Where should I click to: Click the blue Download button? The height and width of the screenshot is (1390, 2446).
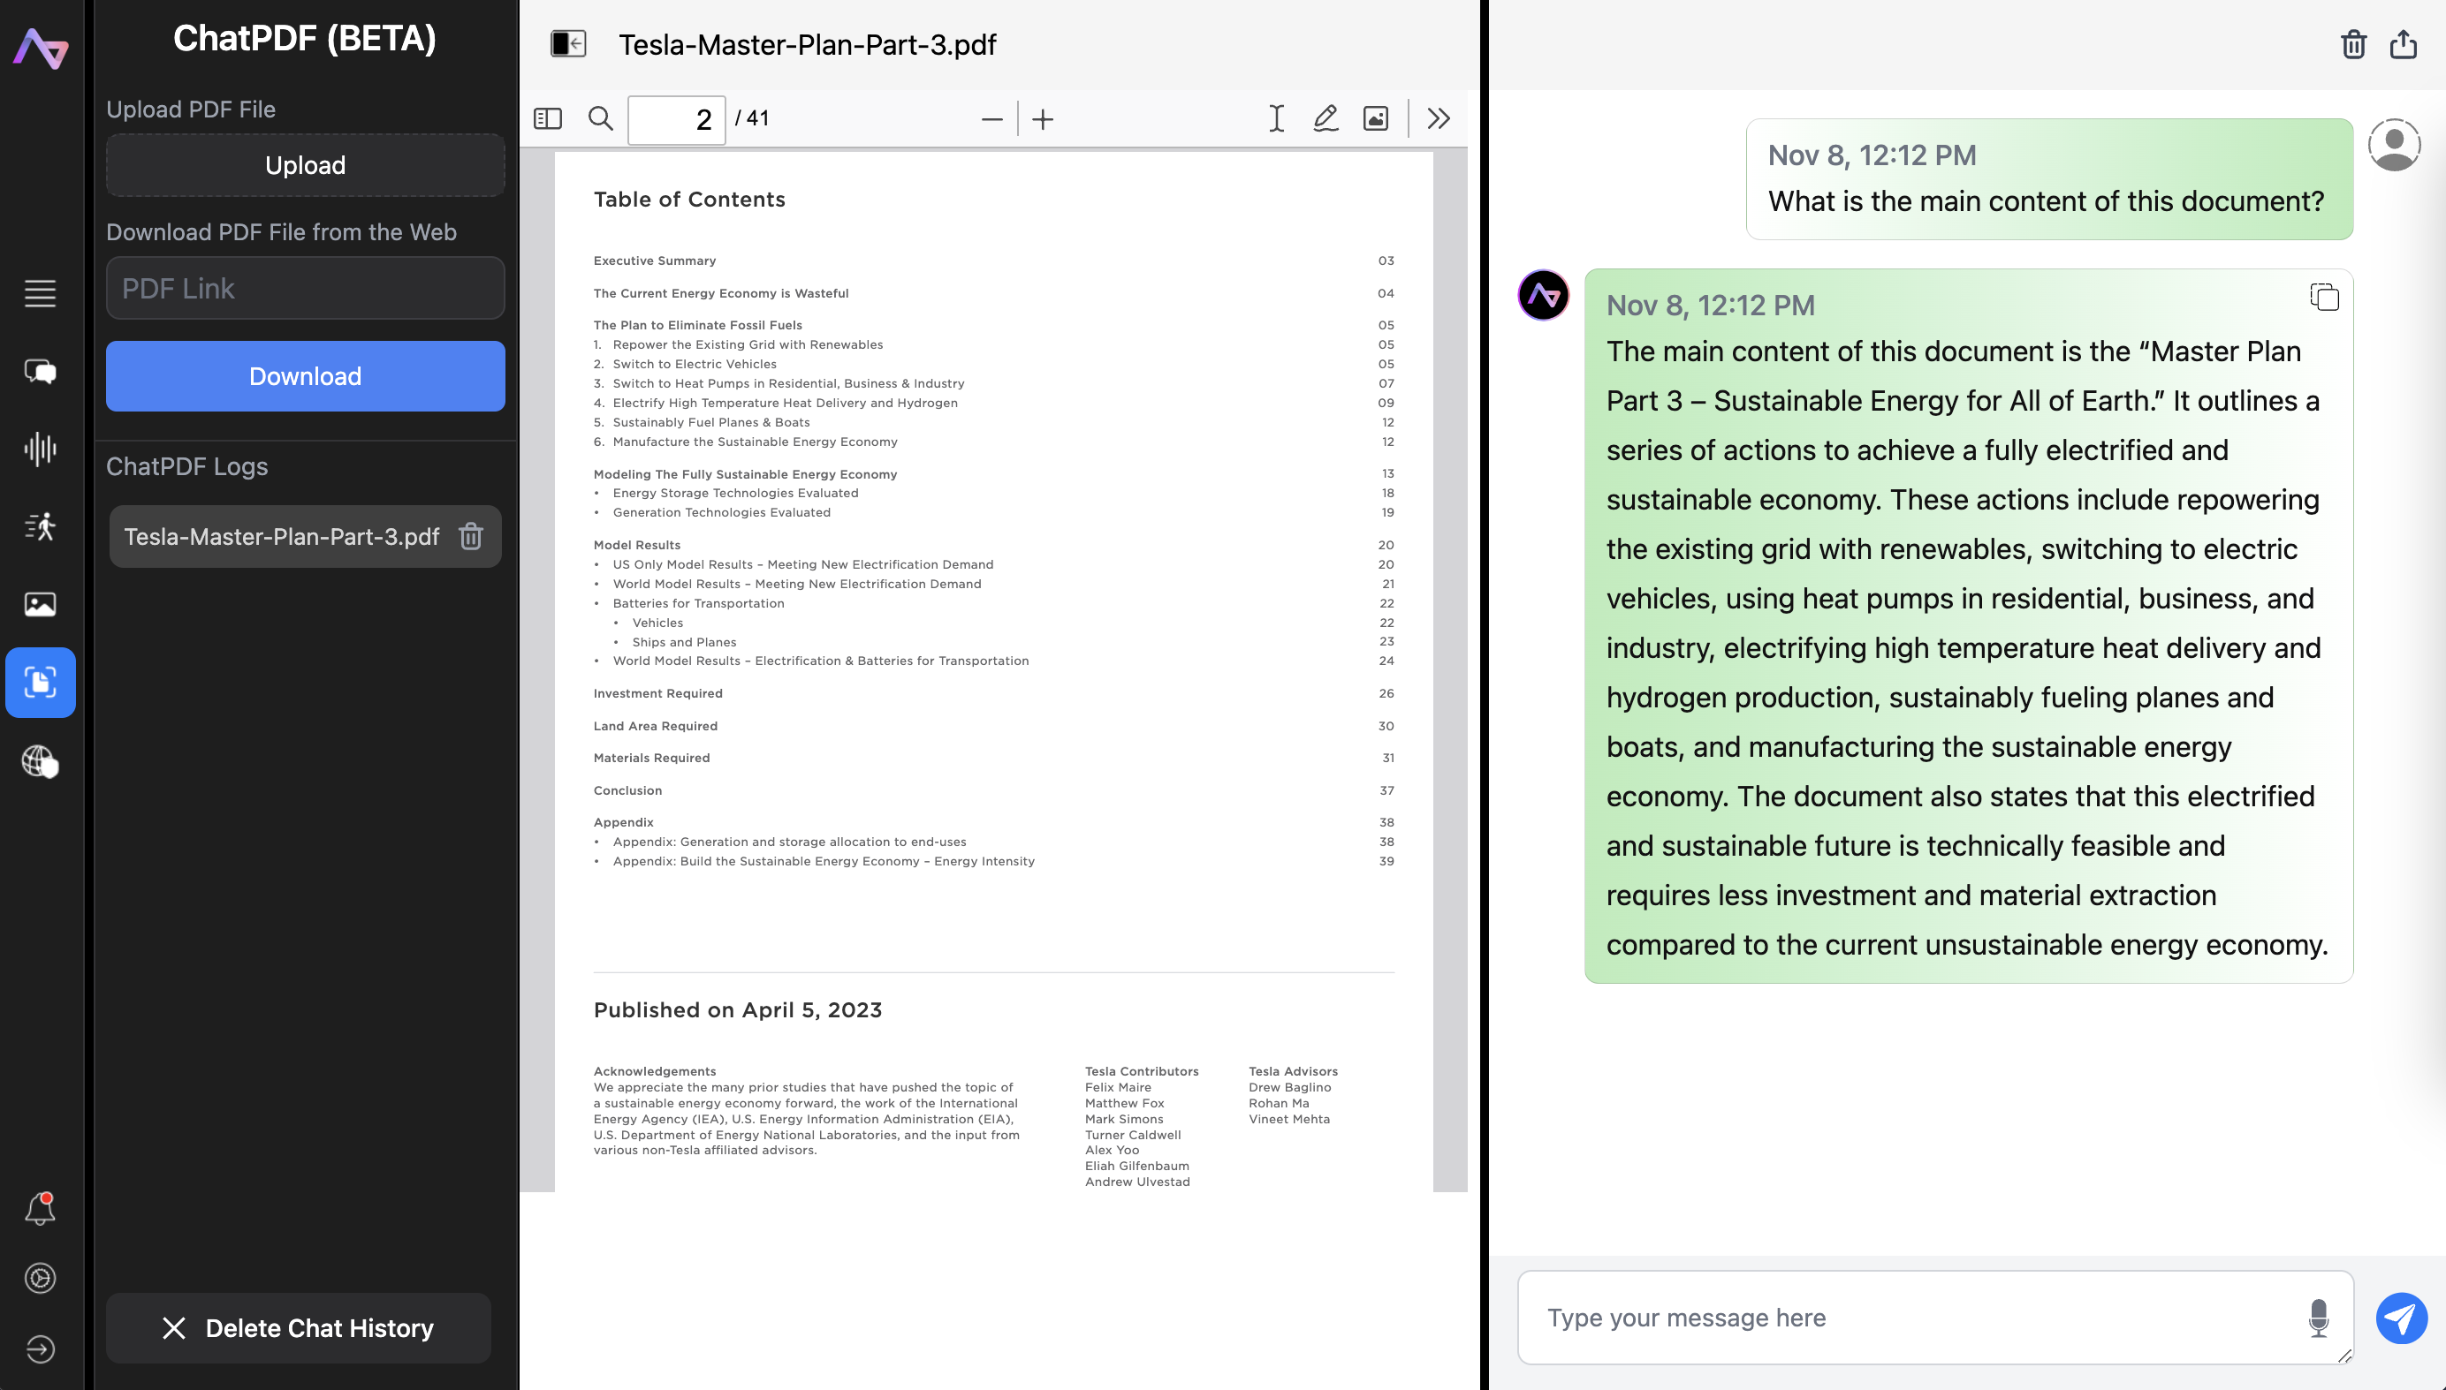(305, 376)
